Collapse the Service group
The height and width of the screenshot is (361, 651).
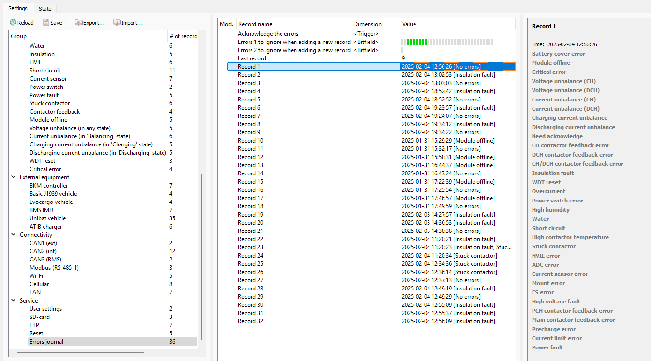point(13,301)
